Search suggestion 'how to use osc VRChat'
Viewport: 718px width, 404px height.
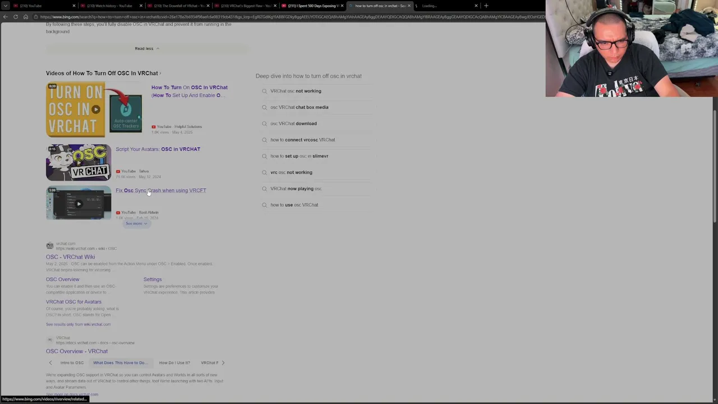point(317,205)
